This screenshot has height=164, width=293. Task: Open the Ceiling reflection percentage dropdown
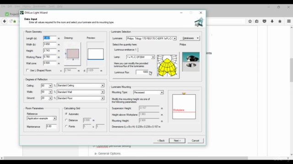50,86
